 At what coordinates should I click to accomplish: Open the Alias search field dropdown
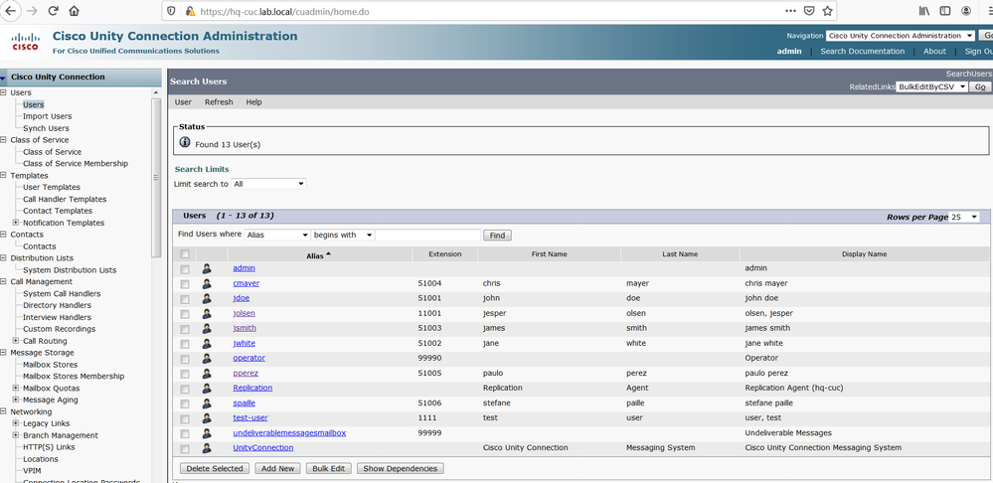pyautogui.click(x=276, y=235)
